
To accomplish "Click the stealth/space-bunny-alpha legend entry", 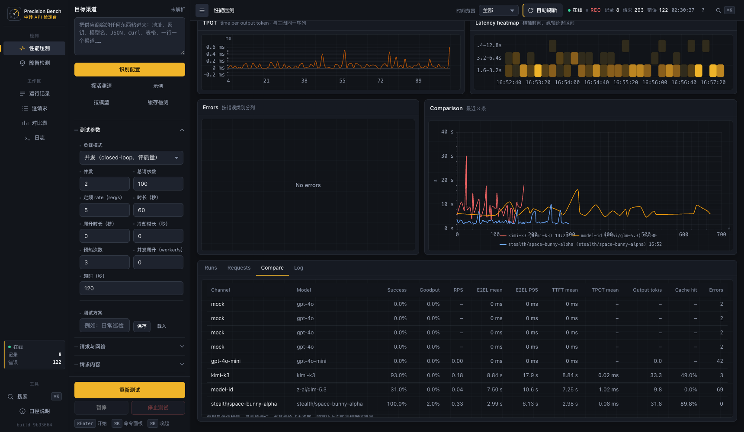I will [580, 244].
